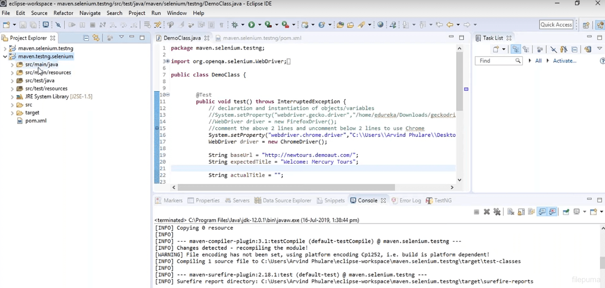Clear the console output
The image size is (605, 288).
(511, 212)
